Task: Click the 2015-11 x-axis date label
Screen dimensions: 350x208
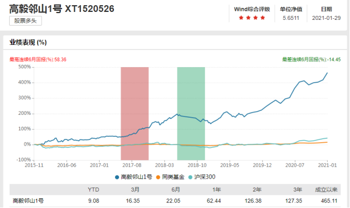Action: pyautogui.click(x=34, y=165)
